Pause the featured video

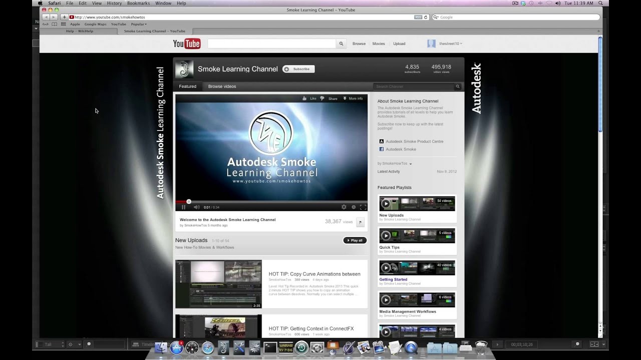pyautogui.click(x=183, y=207)
